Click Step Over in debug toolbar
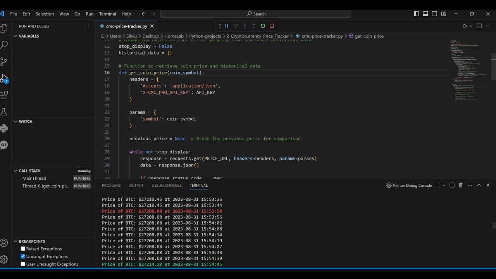The width and height of the screenshot is (496, 279). pos(236,26)
